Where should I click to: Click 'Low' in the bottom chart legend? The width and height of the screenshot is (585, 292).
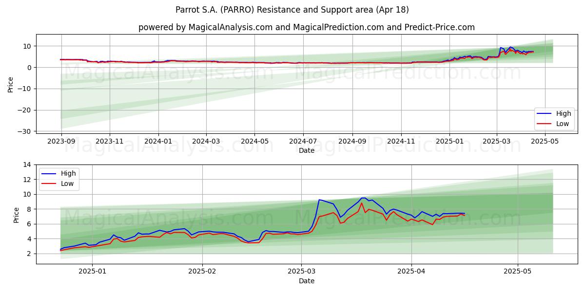[68, 183]
